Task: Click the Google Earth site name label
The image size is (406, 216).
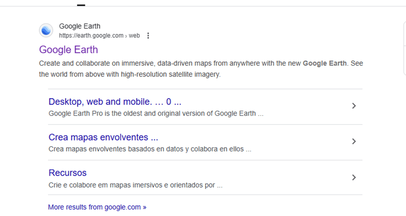Action: [80, 27]
